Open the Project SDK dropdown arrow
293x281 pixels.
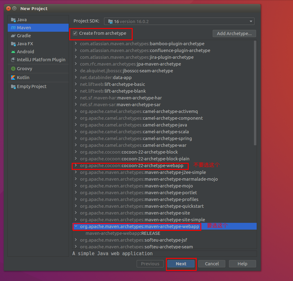[x=251, y=22]
